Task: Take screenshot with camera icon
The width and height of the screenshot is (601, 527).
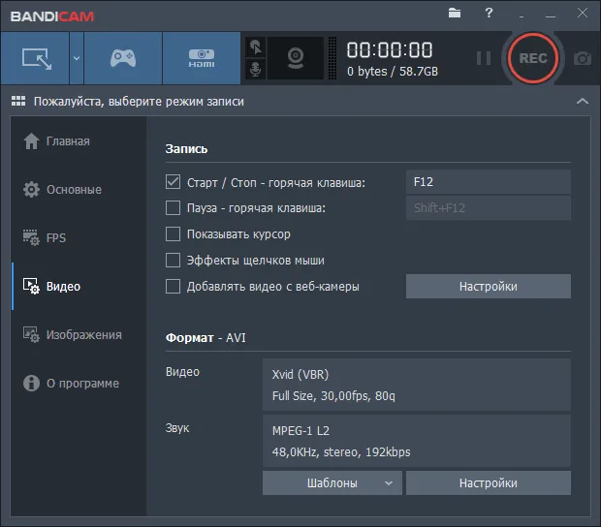Action: 583,58
